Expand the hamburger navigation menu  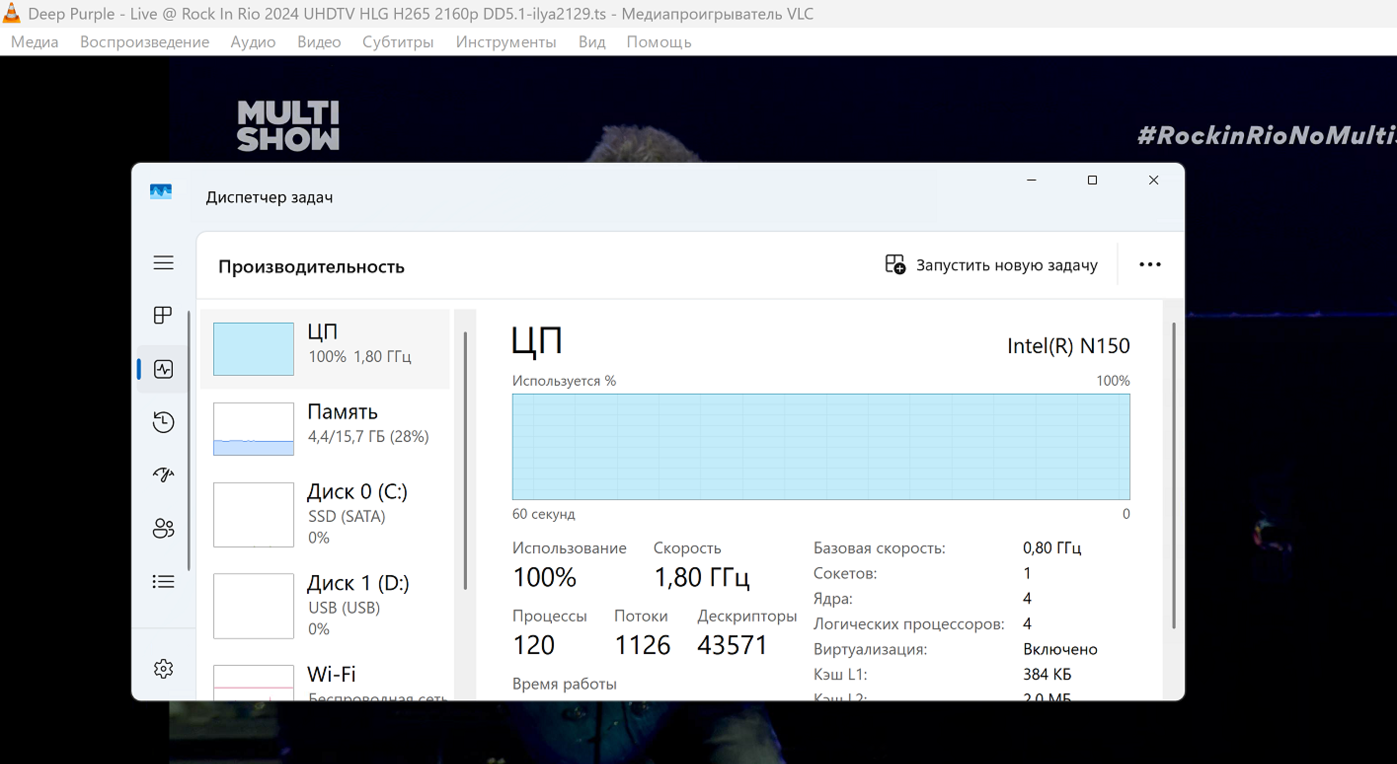[163, 263]
